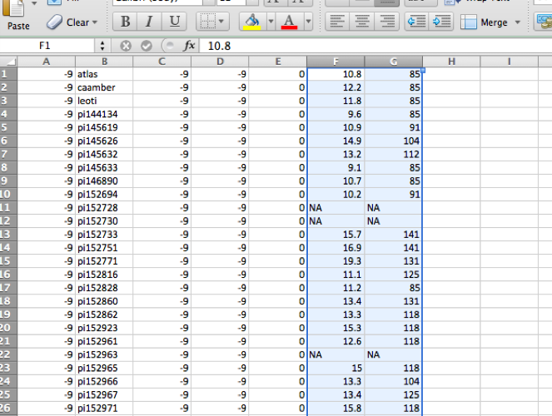Click the Select All corner box
This screenshot has width=552, height=416.
[8, 62]
